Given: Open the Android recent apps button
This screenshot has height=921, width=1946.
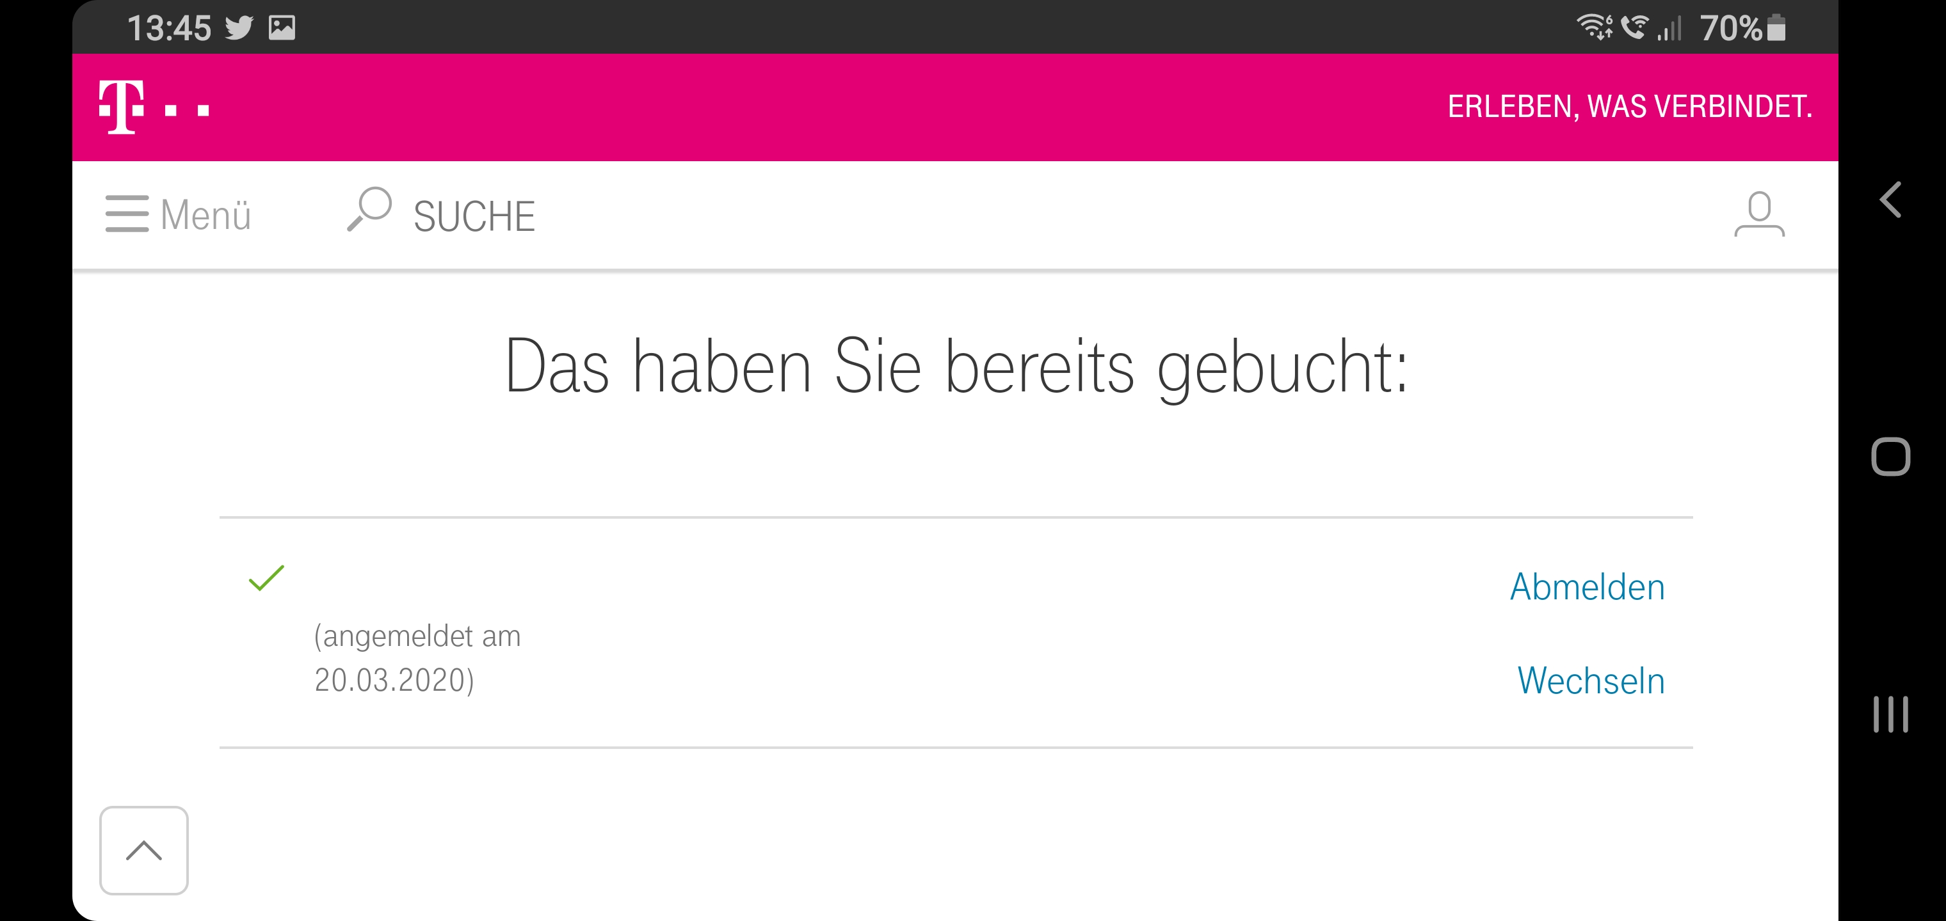Looking at the screenshot, I should tap(1890, 714).
